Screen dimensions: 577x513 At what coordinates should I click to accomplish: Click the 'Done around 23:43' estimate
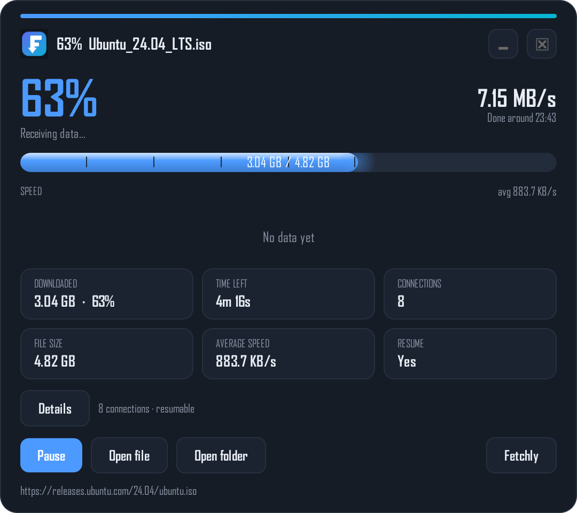point(521,118)
